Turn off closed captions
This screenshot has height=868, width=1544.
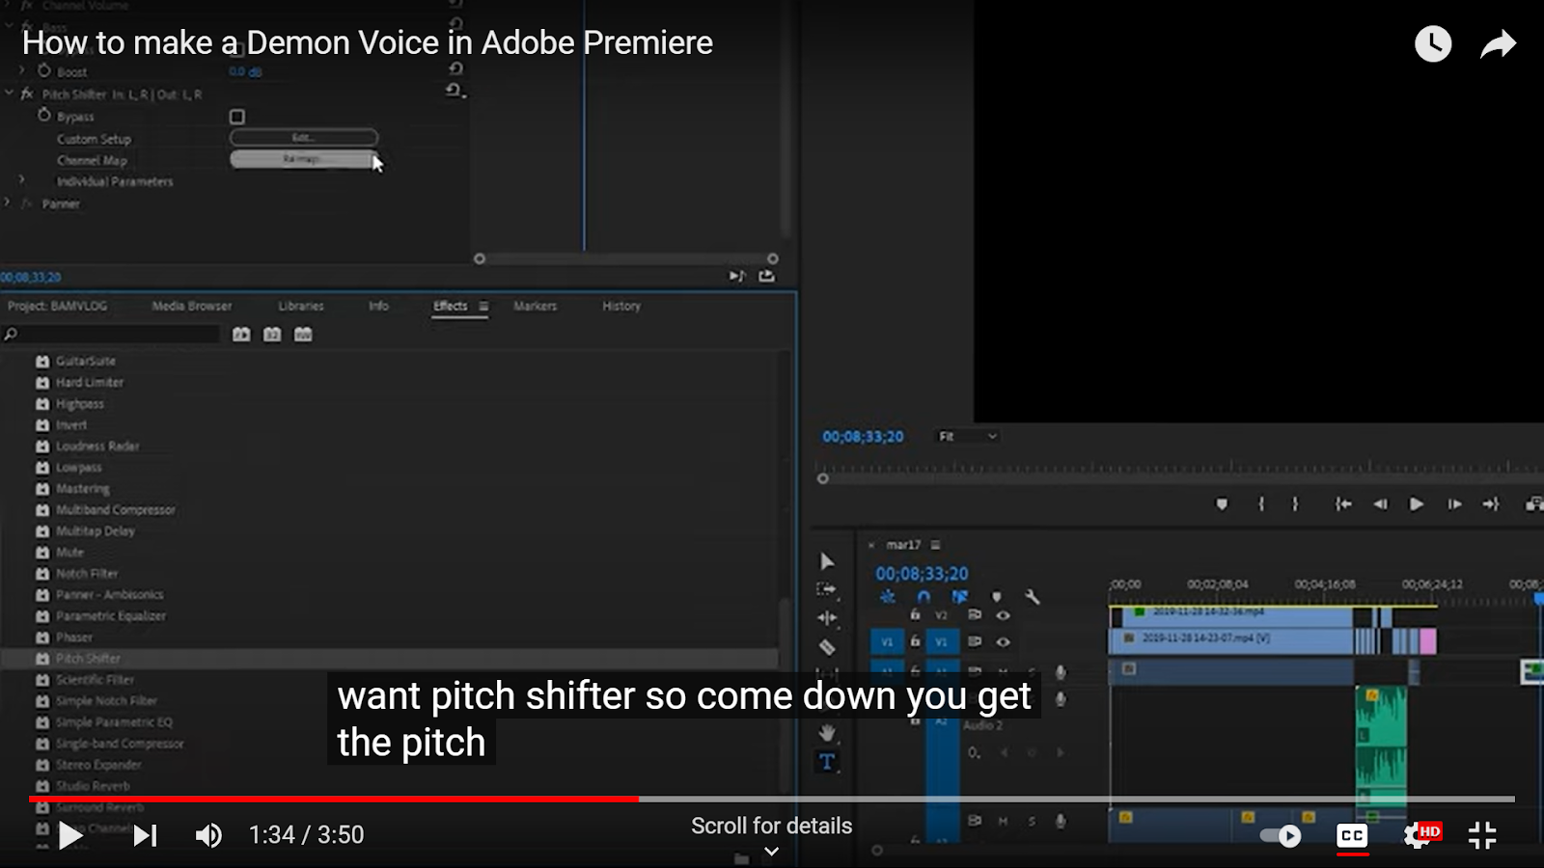click(x=1352, y=835)
